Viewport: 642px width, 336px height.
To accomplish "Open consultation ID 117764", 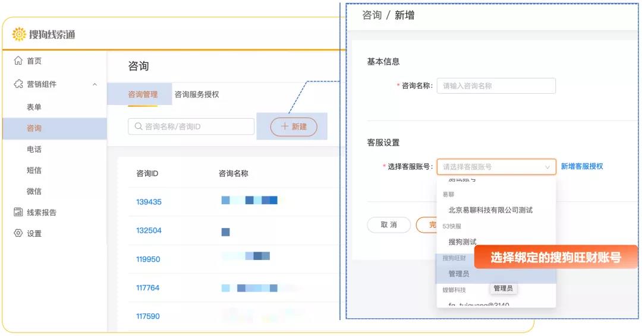I will [147, 288].
